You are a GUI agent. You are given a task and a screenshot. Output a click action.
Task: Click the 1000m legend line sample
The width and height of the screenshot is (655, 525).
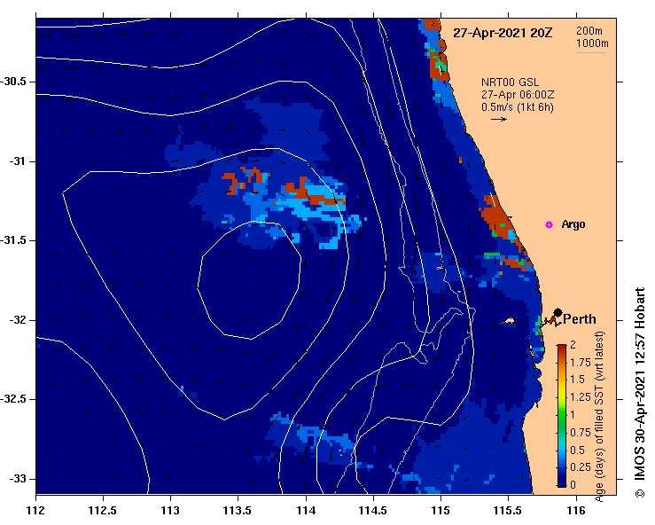590,52
